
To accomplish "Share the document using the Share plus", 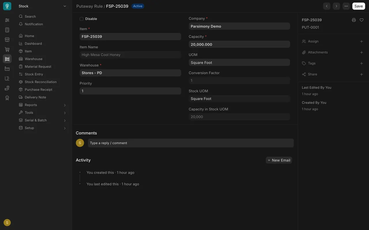I will click(x=362, y=74).
